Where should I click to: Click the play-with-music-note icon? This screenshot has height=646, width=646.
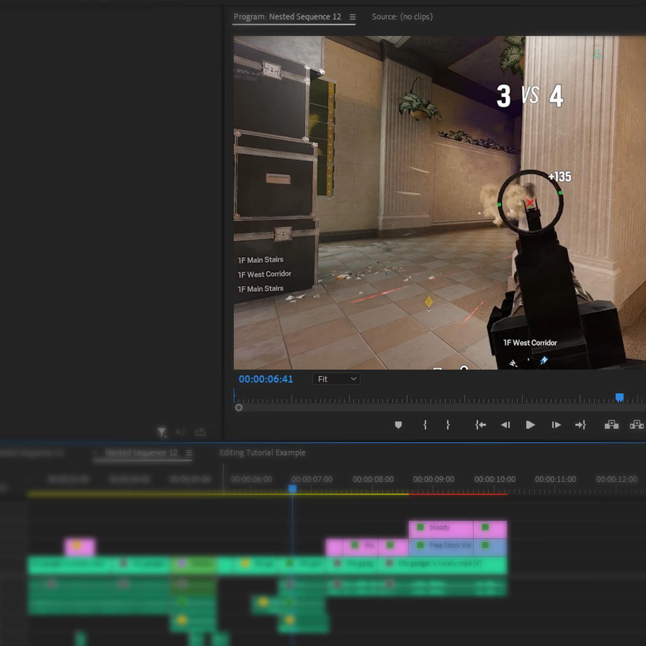[181, 432]
